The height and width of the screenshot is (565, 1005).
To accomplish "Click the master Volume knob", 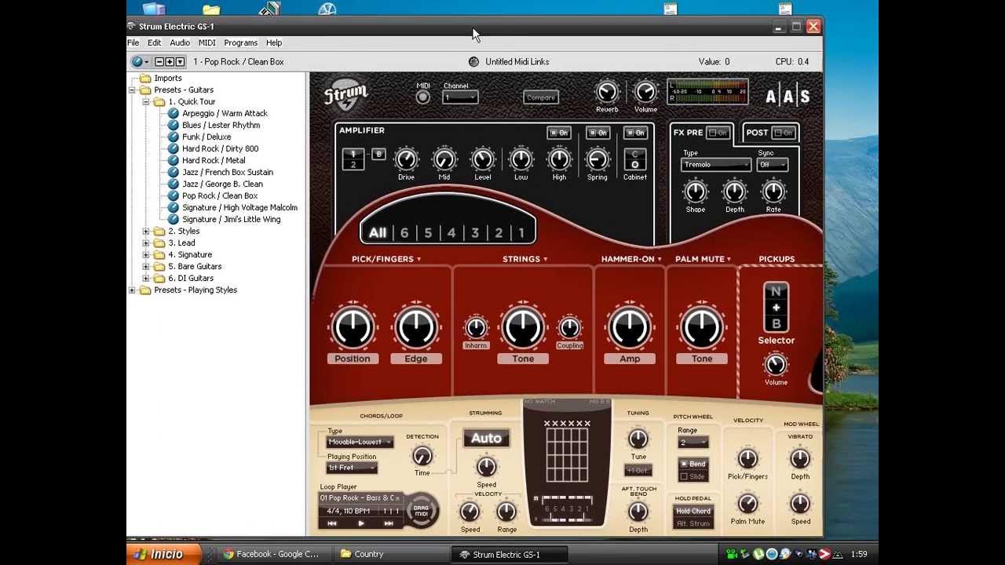I will tap(645, 92).
